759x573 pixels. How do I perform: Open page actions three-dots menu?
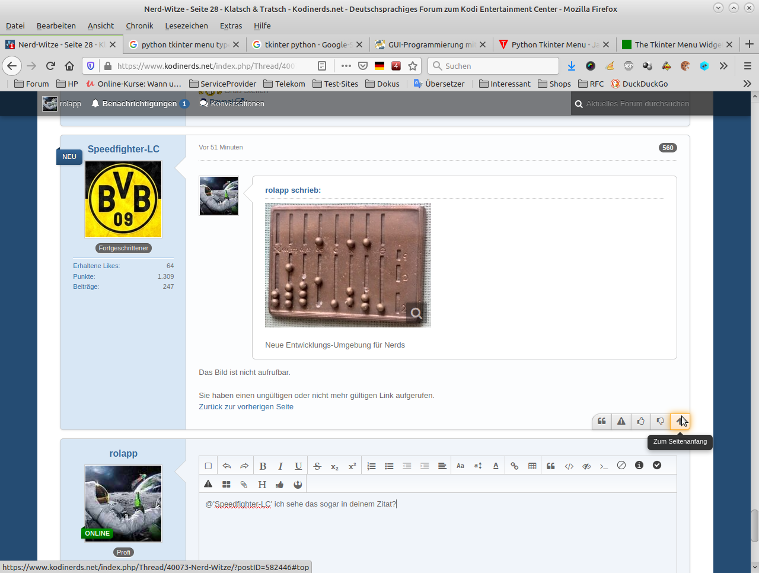346,66
